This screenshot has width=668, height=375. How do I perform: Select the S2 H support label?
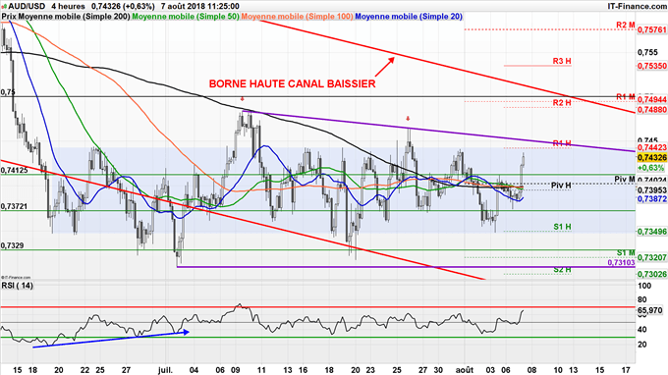click(x=562, y=270)
